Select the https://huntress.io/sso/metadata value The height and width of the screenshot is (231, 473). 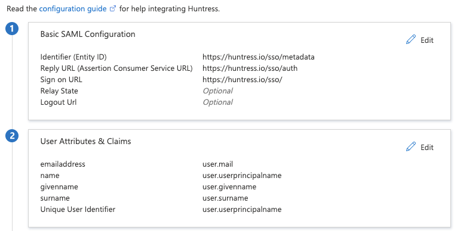pyautogui.click(x=259, y=57)
